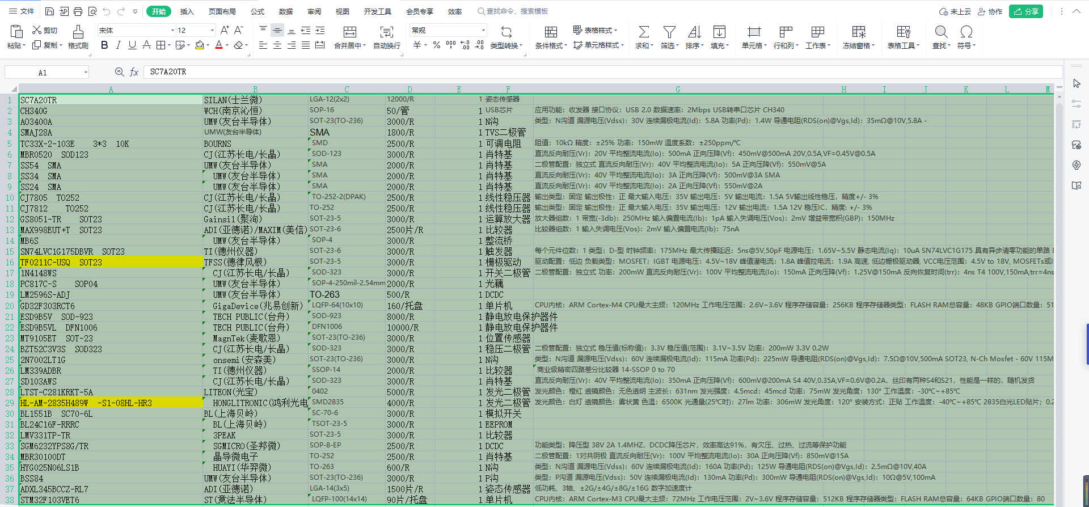1089x507 pixels.
Task: Toggle center horizontal alignment
Action: pos(277,45)
